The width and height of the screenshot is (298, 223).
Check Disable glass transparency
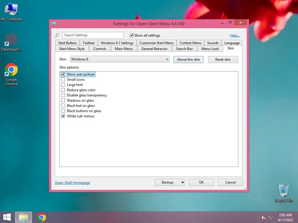63,95
